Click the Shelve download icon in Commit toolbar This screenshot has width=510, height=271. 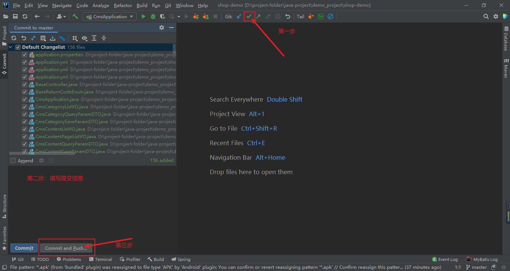click(53, 38)
